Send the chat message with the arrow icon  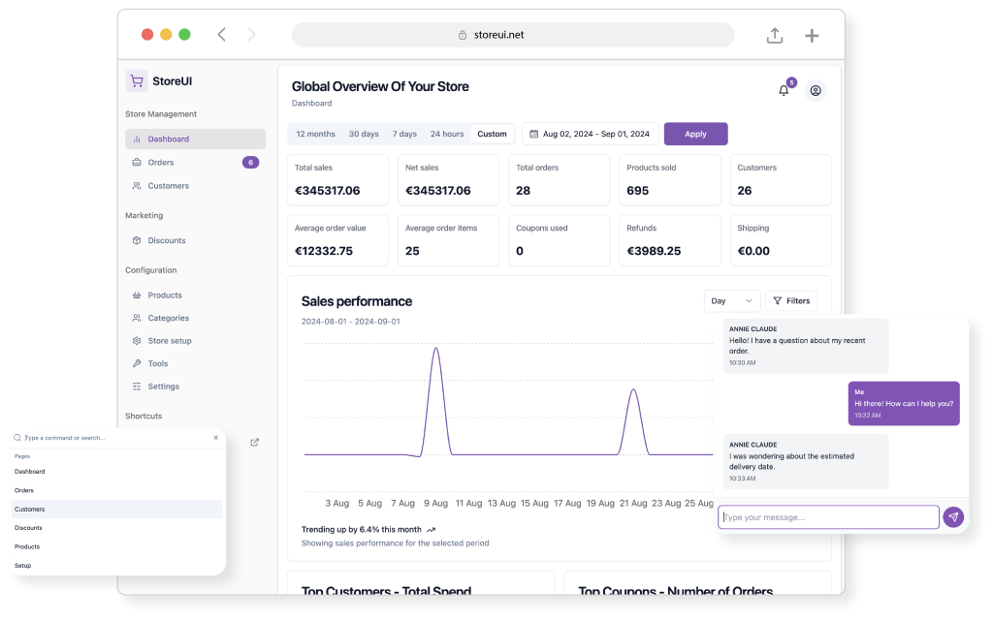(x=953, y=517)
